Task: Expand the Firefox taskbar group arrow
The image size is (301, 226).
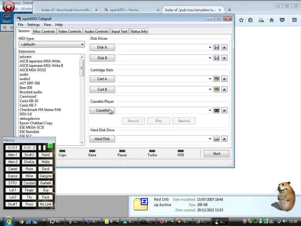Action: tap(172, 222)
